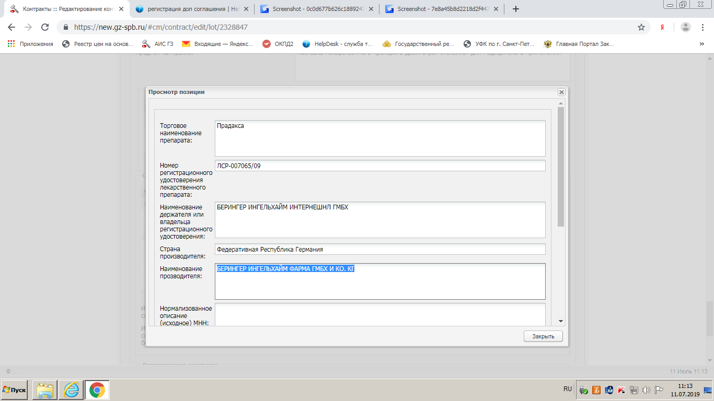Image resolution: width=714 pixels, height=401 pixels.
Task: View site security lock info
Action: pos(66,27)
